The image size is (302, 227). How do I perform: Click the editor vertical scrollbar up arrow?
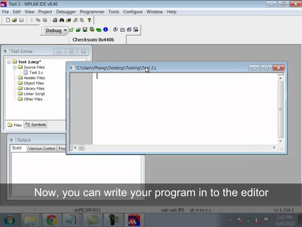coord(280,78)
